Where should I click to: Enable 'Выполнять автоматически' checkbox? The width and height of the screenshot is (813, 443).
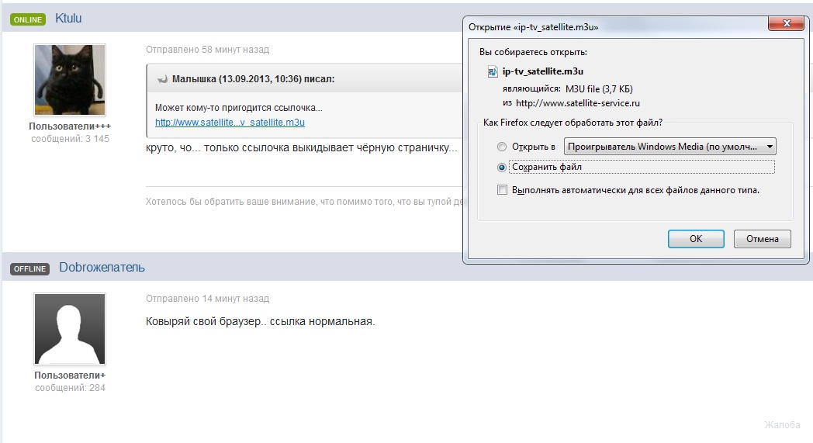point(502,189)
